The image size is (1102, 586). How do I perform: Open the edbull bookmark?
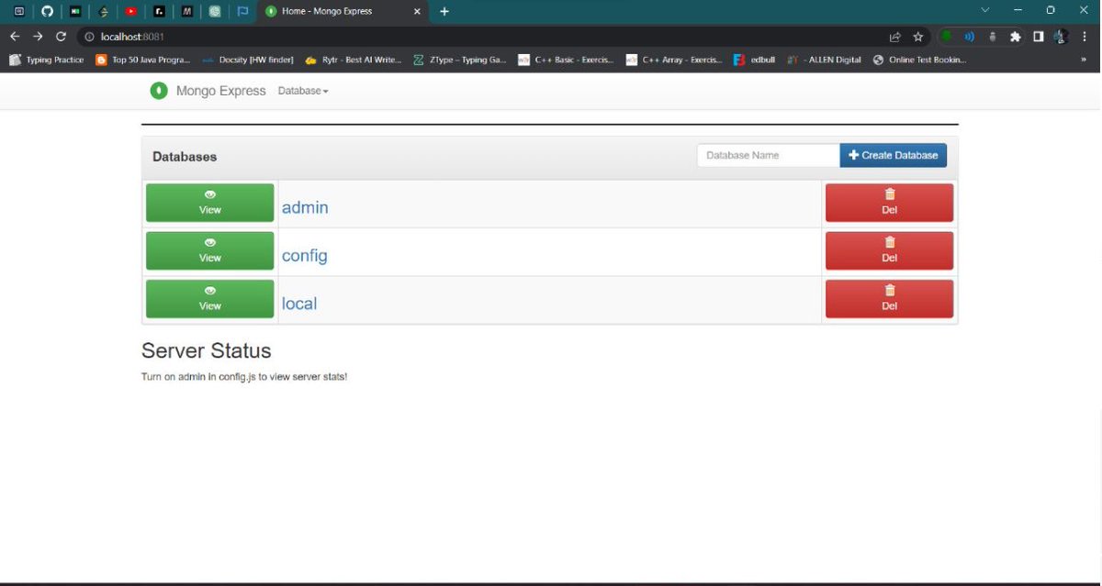[x=754, y=60]
